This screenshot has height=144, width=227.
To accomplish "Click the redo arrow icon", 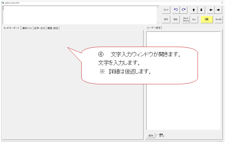I will pos(183,10).
